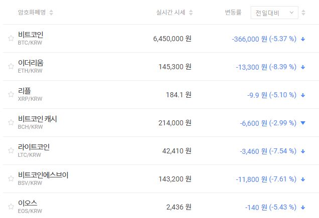
Task: Sort by the 암호화폐명 column arrows
Action: pos(52,13)
